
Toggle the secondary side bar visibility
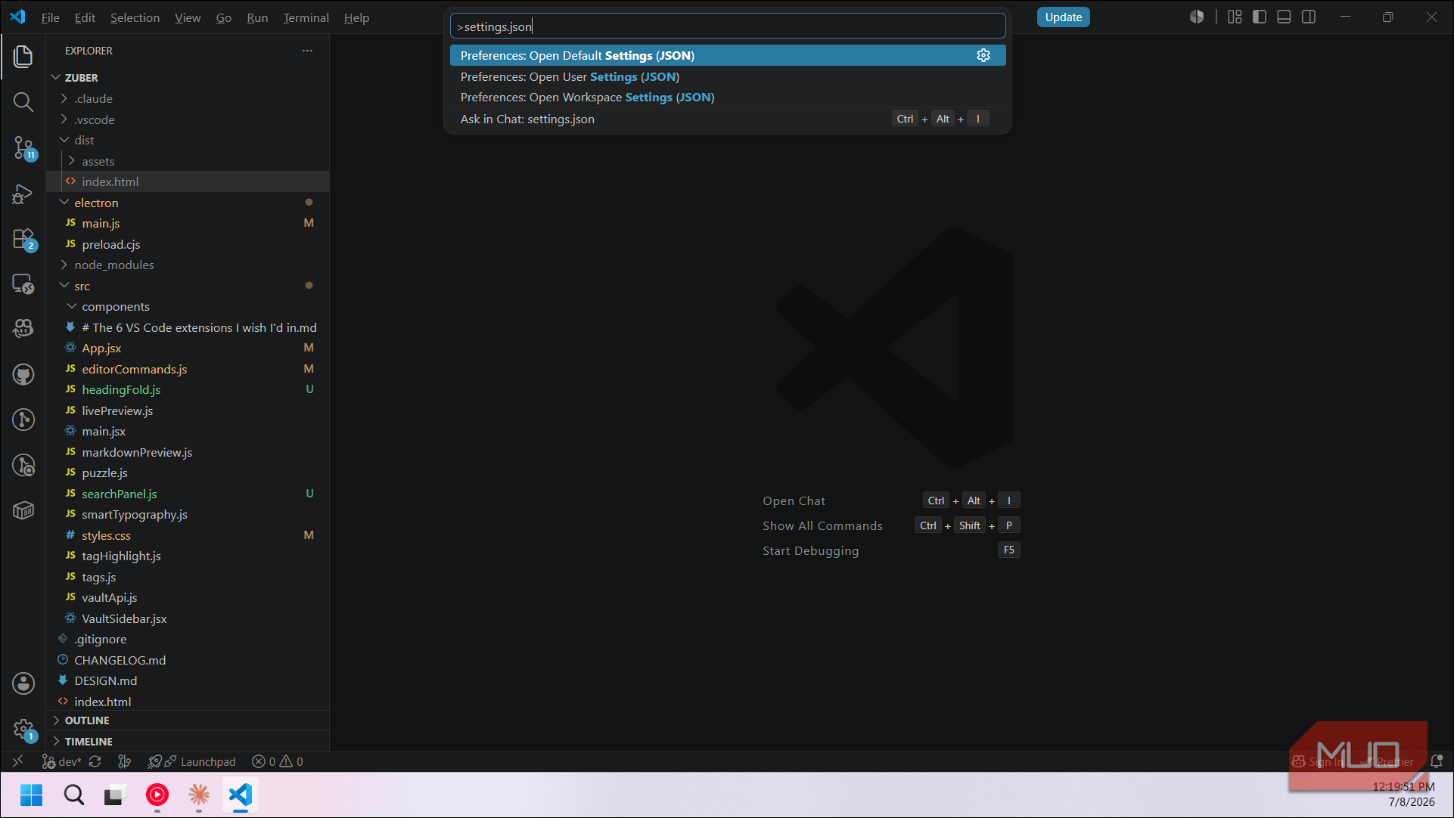coord(1309,17)
